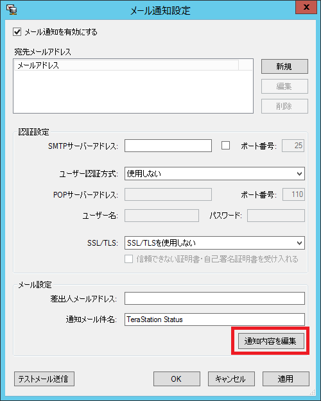321x401 pixels.
Task: Click the 編集 button
Action: pos(284,86)
